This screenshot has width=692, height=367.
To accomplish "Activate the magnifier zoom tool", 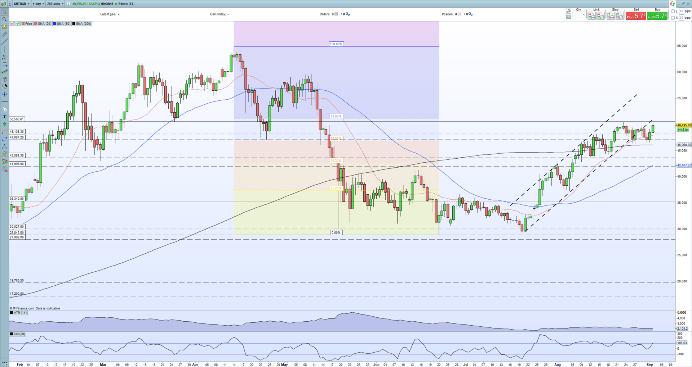I will (x=4, y=19).
